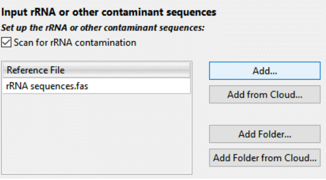Click the tick mark inside the scan checkbox
326x180 pixels.
[x=6, y=43]
